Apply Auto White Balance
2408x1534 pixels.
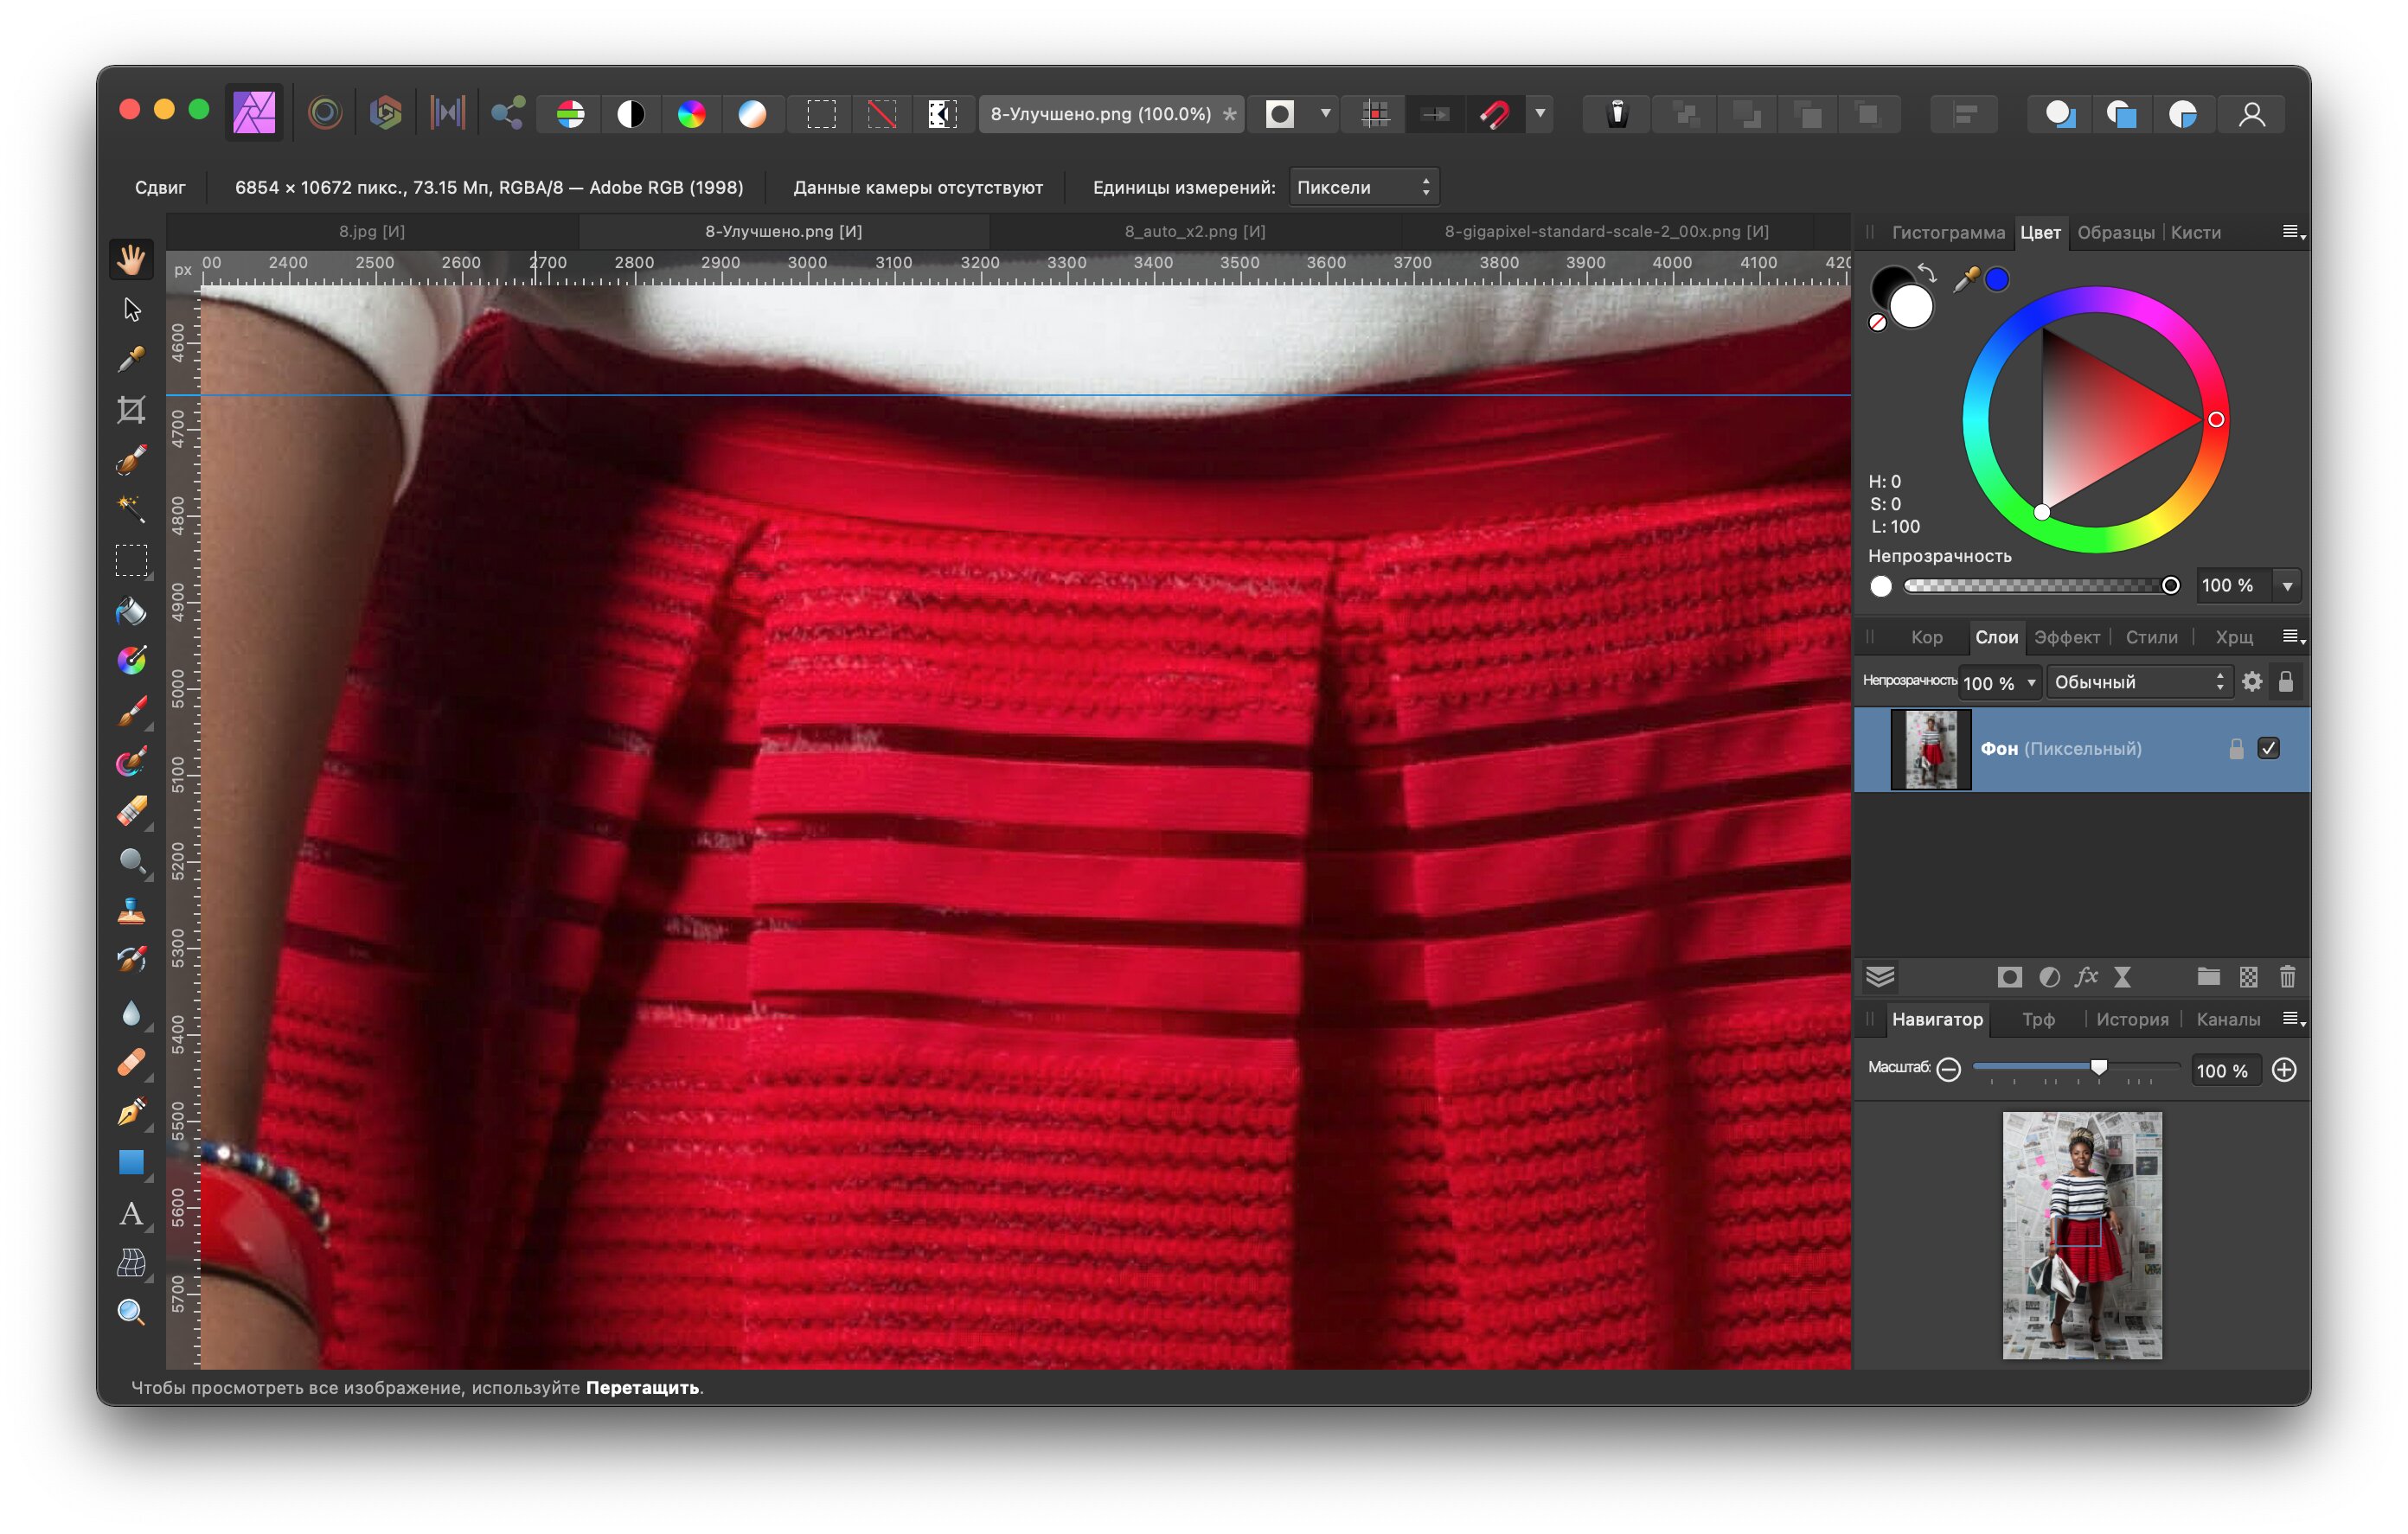pos(752,114)
